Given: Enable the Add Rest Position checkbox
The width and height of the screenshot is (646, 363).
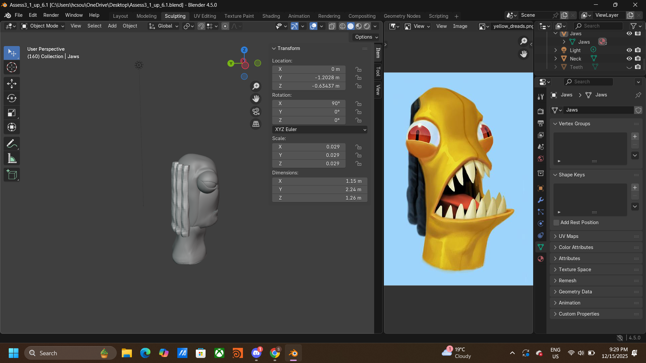Looking at the screenshot, I should (557, 223).
